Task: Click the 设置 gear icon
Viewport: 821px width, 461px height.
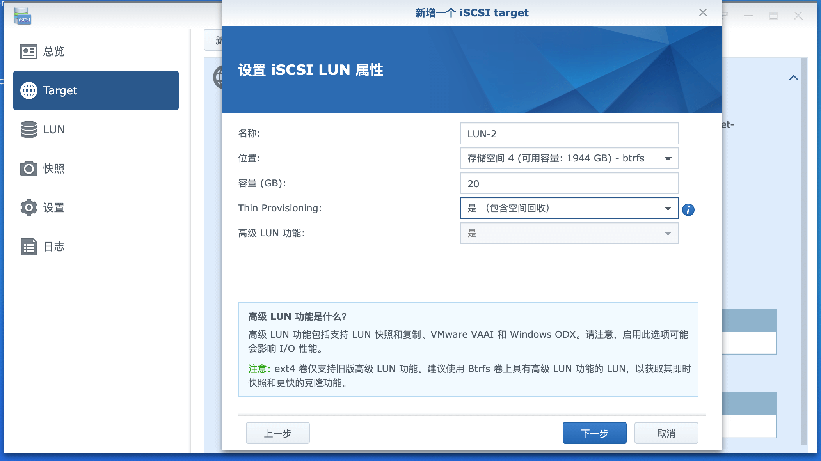Action: (28, 207)
